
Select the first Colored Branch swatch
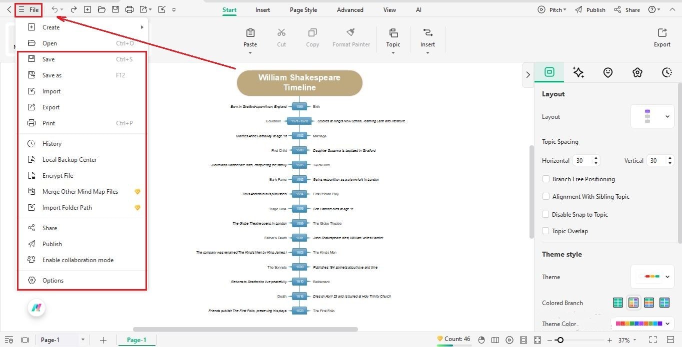pos(618,303)
